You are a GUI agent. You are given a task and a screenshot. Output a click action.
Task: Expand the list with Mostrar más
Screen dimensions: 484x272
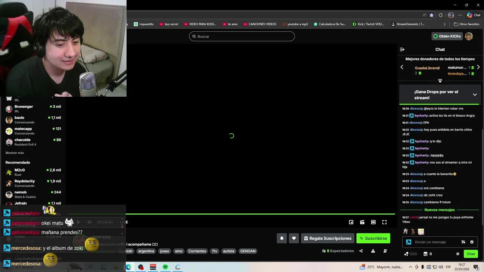(15, 153)
